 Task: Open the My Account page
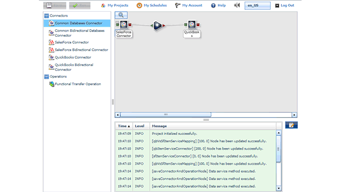click(x=192, y=5)
